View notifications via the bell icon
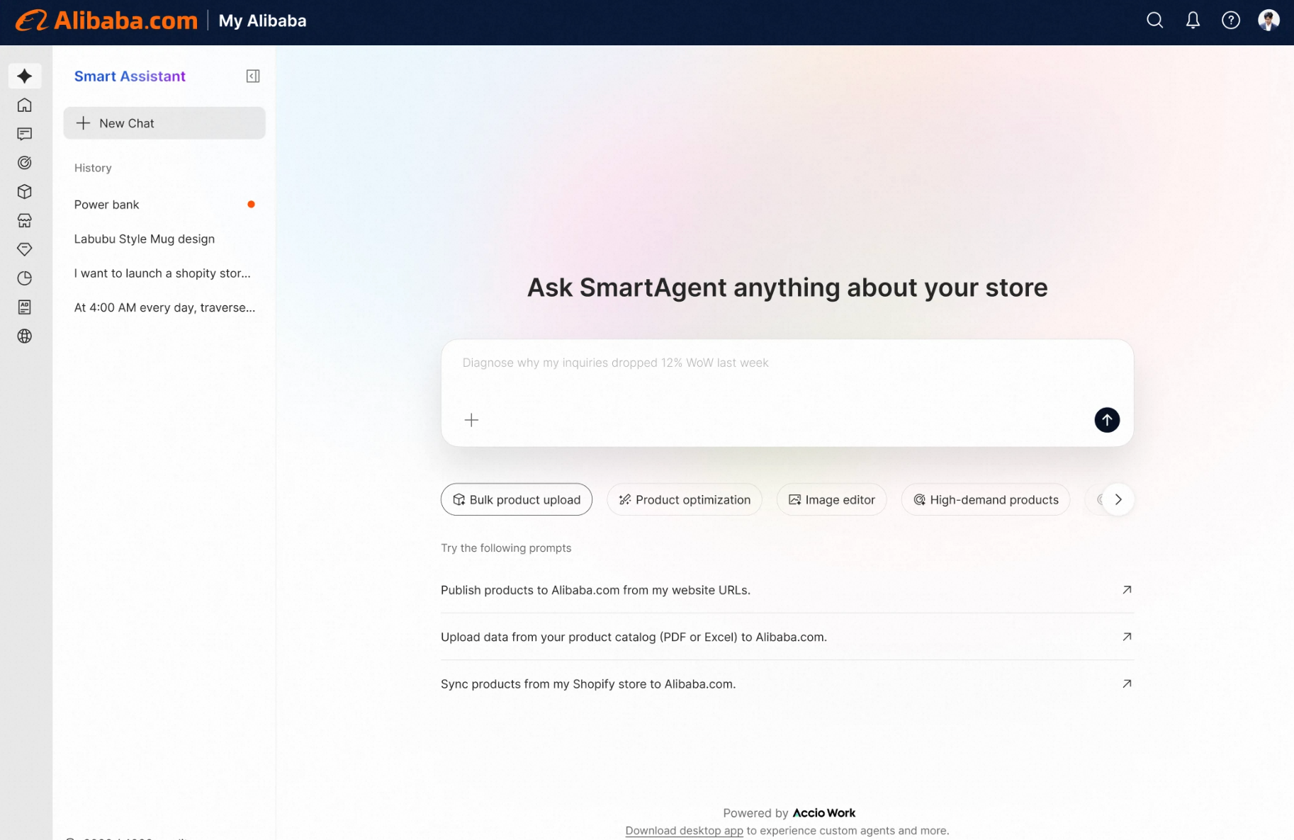The height and width of the screenshot is (840, 1294). point(1193,21)
